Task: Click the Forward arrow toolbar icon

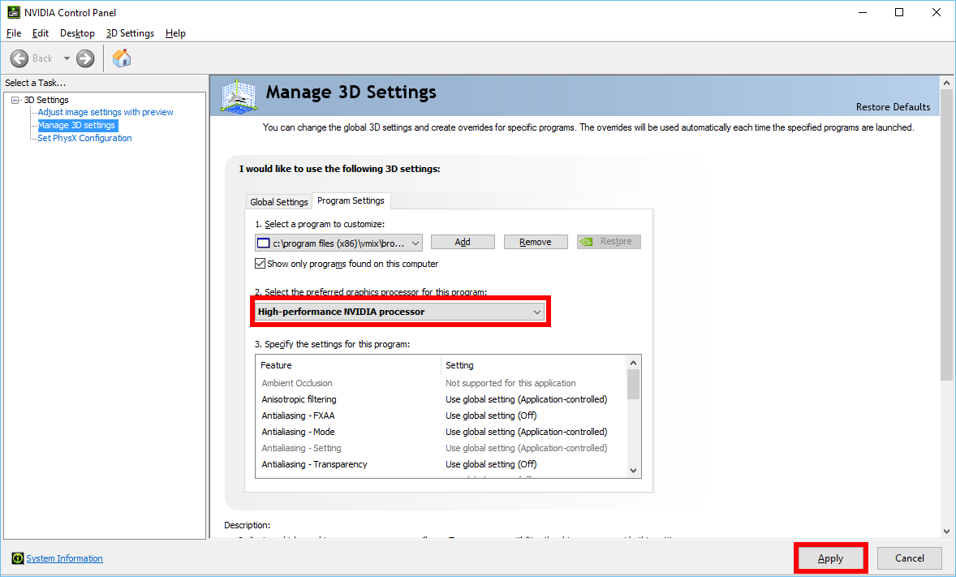Action: click(x=85, y=58)
